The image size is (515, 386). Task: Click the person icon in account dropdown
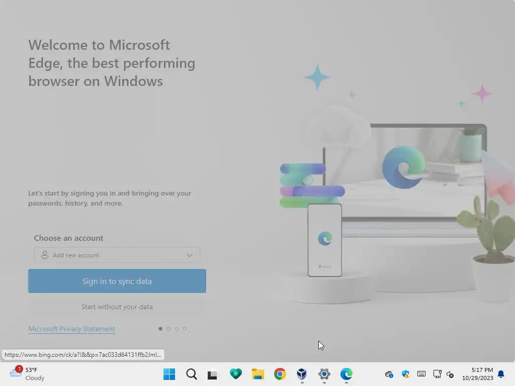45,255
